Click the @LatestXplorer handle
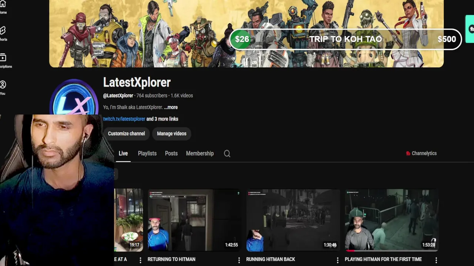This screenshot has height=266, width=474. click(118, 95)
